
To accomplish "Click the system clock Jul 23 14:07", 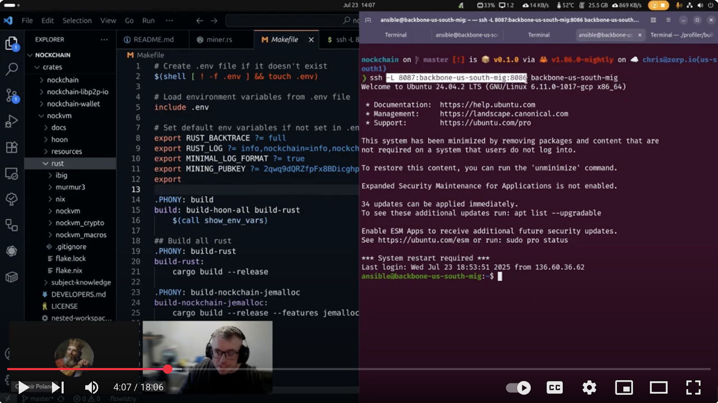I will (359, 5).
